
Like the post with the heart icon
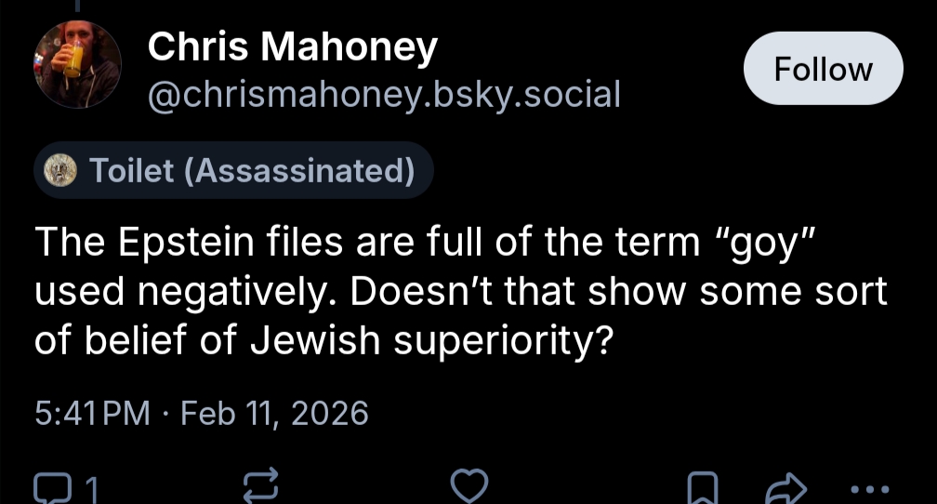coord(468,487)
